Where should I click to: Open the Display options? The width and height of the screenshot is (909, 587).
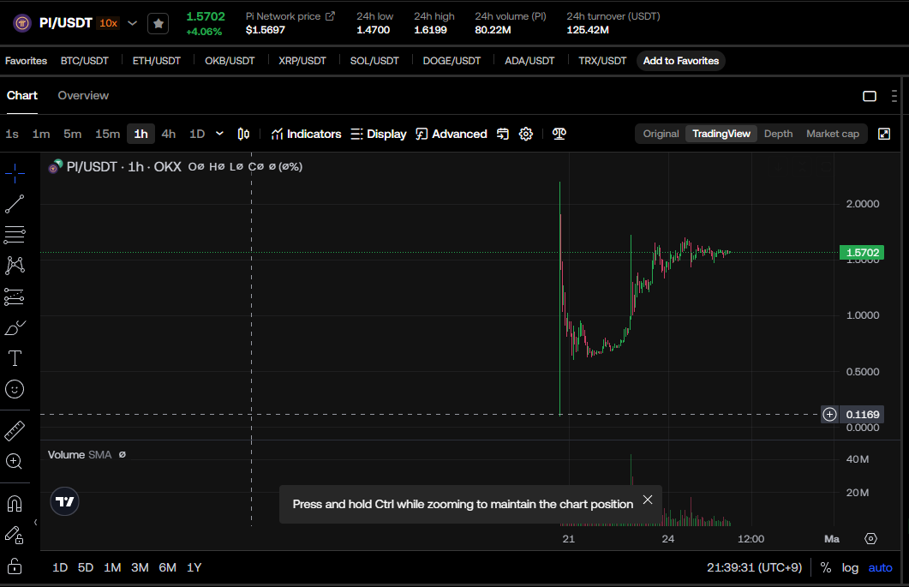coord(379,134)
